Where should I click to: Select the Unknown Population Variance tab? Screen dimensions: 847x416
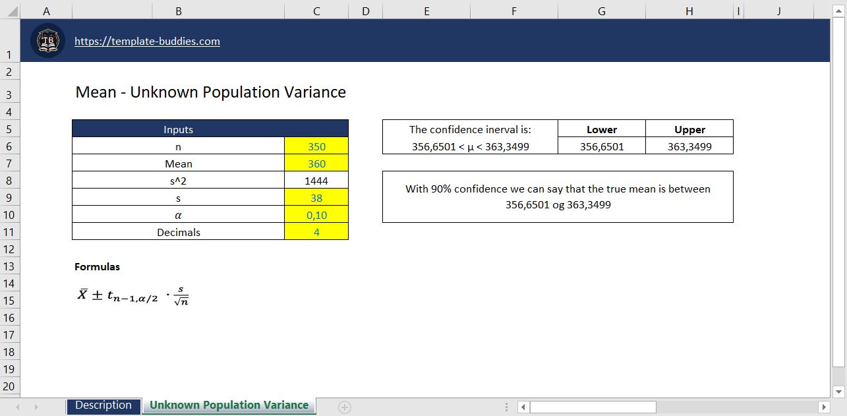[228, 405]
